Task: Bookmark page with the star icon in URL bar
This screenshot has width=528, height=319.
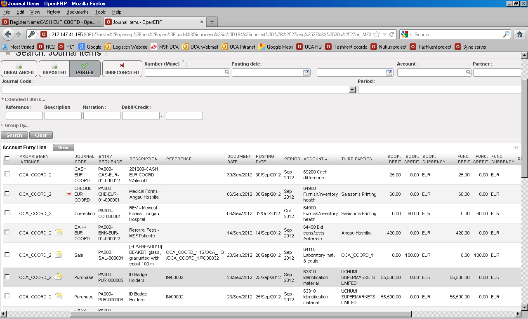Action: click(x=377, y=34)
